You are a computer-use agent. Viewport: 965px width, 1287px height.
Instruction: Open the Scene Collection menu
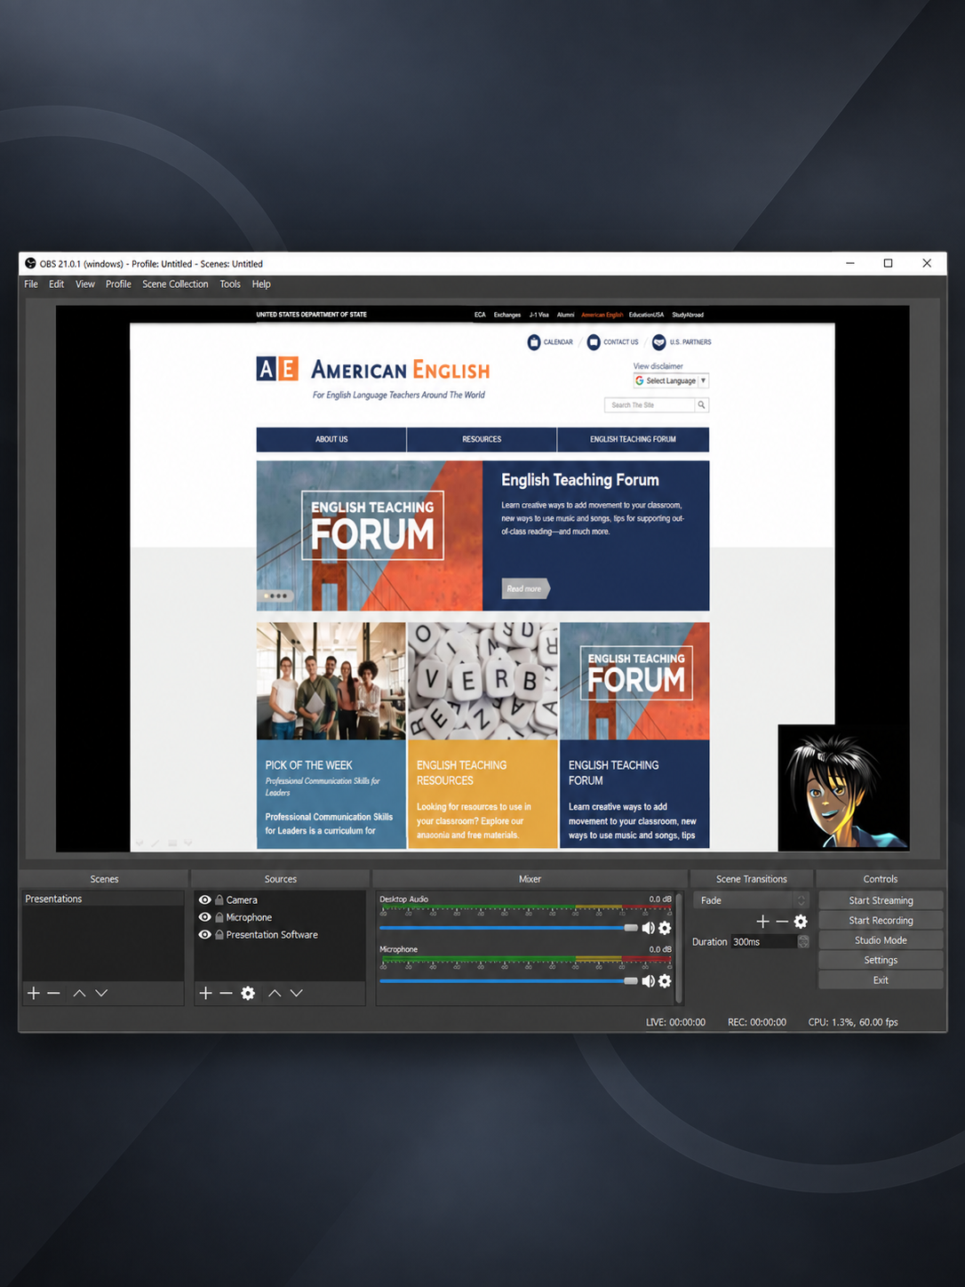pyautogui.click(x=175, y=284)
